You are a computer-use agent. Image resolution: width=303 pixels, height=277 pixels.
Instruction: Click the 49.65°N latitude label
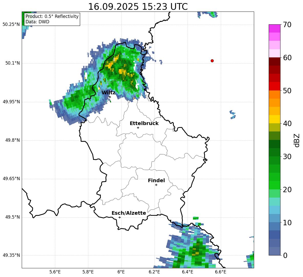[11, 178]
